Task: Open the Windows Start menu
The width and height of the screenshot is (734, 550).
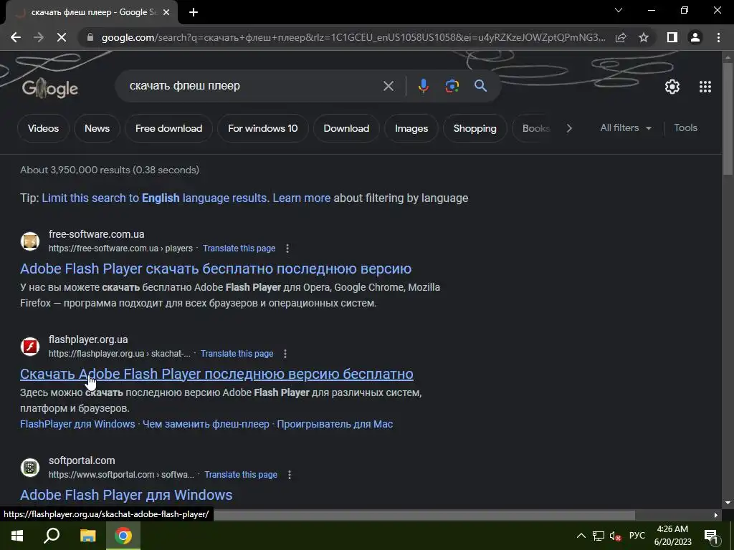Action: click(x=17, y=536)
